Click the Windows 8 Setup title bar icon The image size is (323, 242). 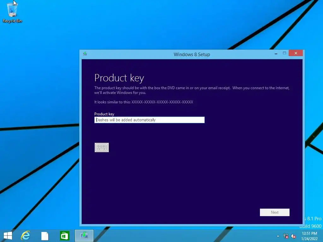85,54
